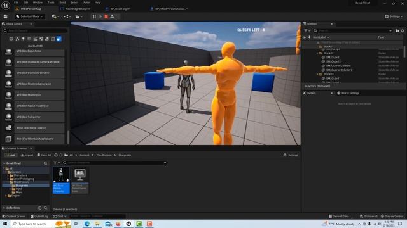Toggle Outliner visibility column eye icon

coord(304,37)
